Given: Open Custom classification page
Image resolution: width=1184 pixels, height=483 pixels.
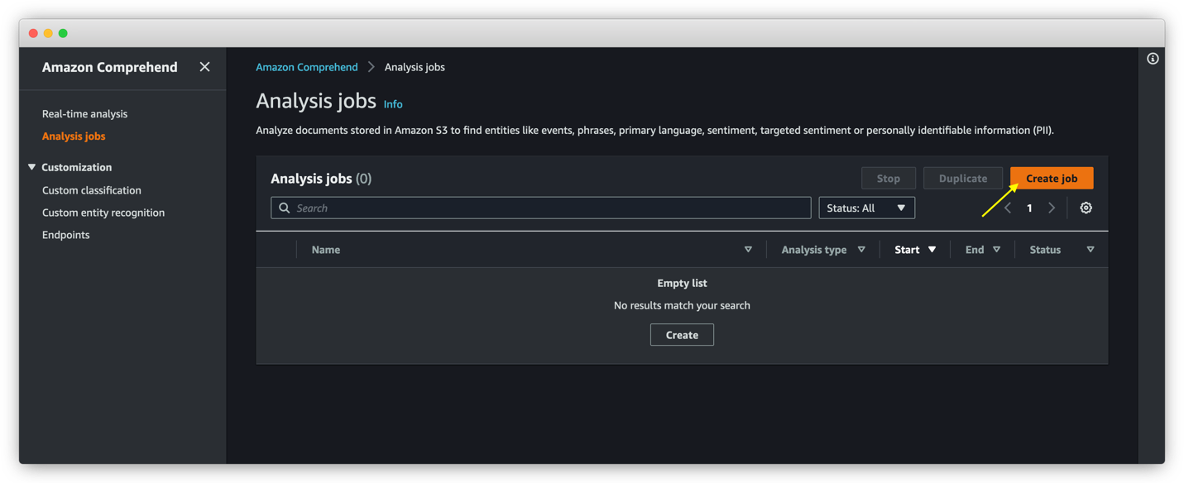Looking at the screenshot, I should click(92, 190).
